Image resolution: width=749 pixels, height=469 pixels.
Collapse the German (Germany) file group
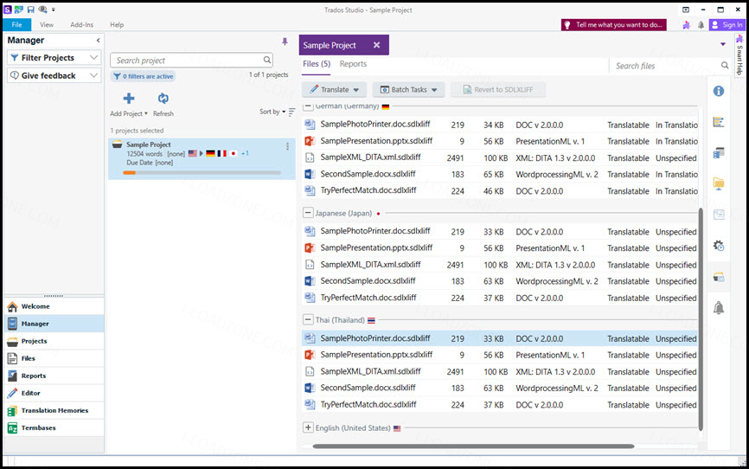[308, 106]
